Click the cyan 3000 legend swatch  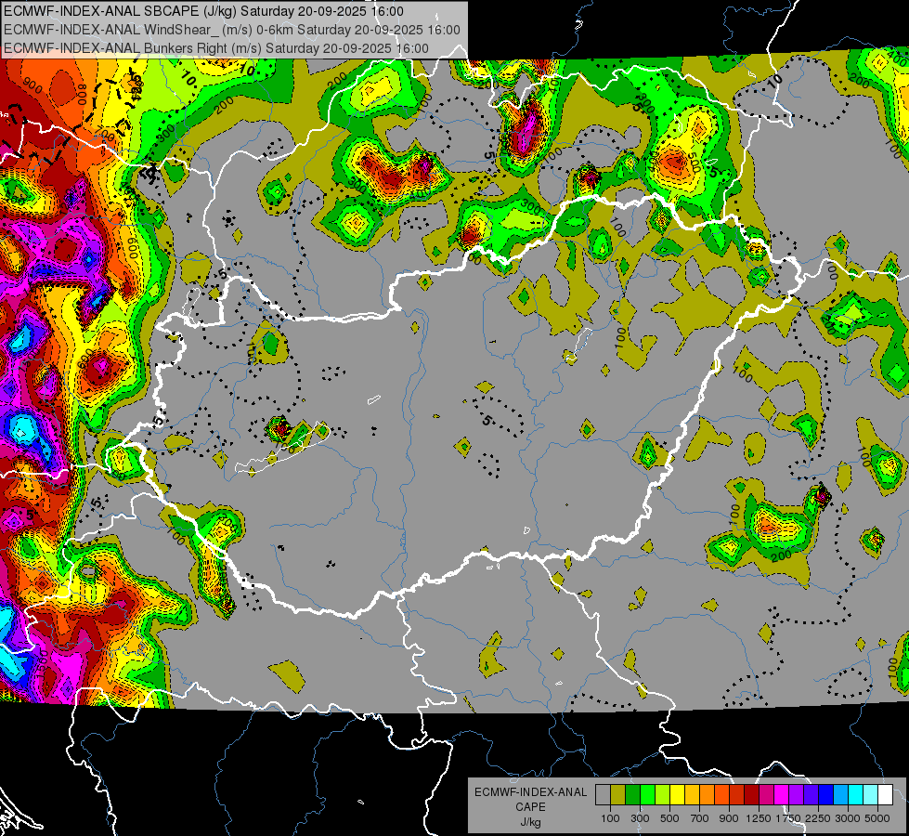point(856,795)
